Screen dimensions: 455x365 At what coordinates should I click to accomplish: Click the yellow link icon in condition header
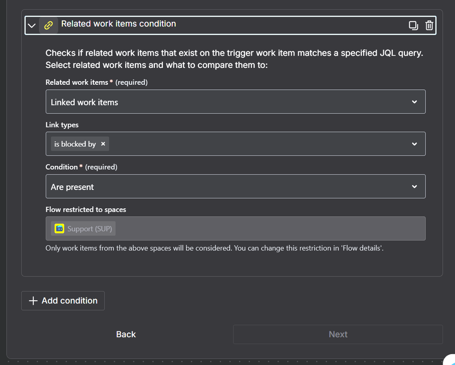click(48, 26)
